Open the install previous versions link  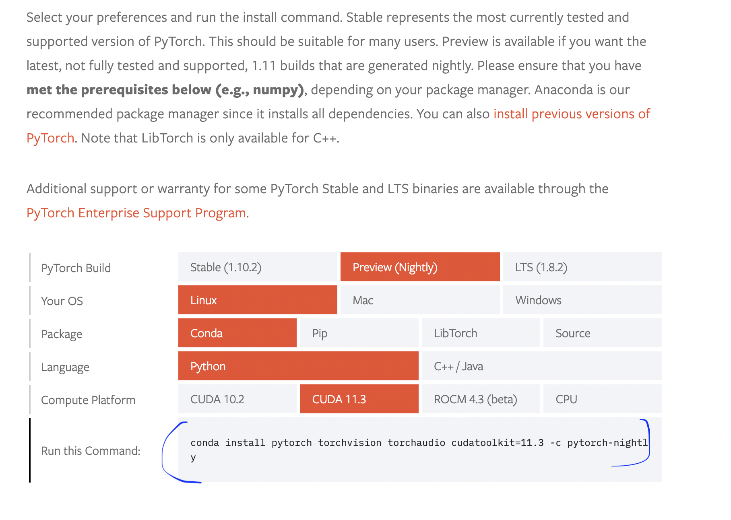571,114
